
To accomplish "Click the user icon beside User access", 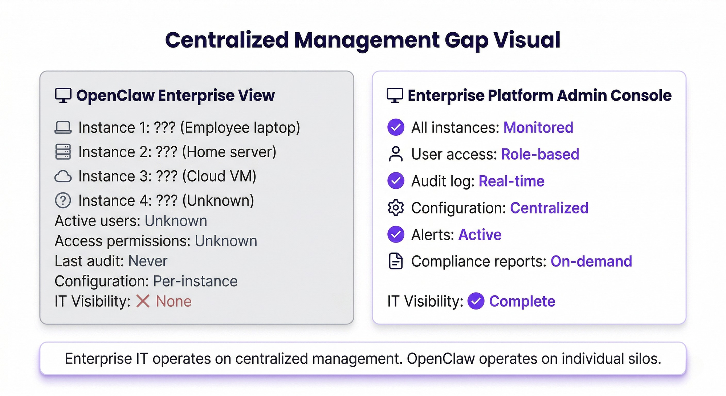I will pos(396,154).
